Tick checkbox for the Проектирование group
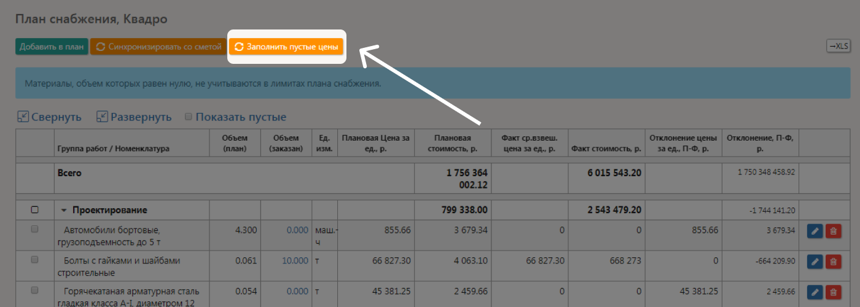Image resolution: width=860 pixels, height=307 pixels. point(34,210)
